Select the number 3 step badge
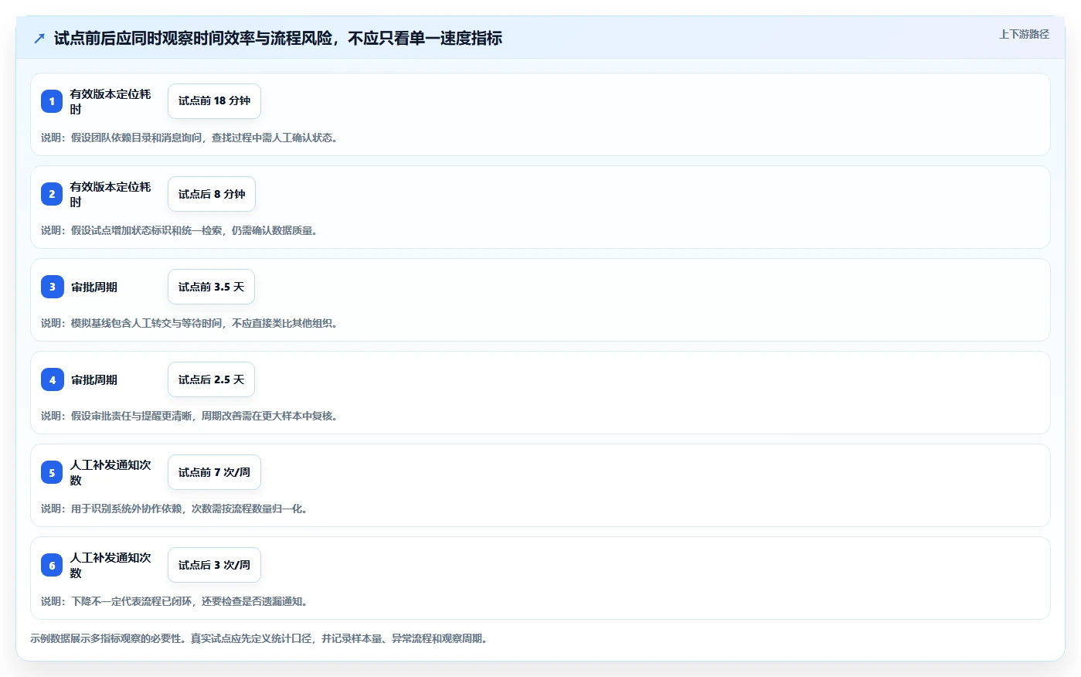The image size is (1081, 677). [52, 287]
